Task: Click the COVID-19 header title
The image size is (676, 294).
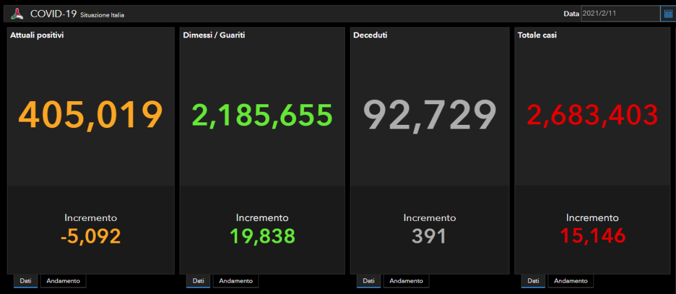Action: pyautogui.click(x=53, y=14)
